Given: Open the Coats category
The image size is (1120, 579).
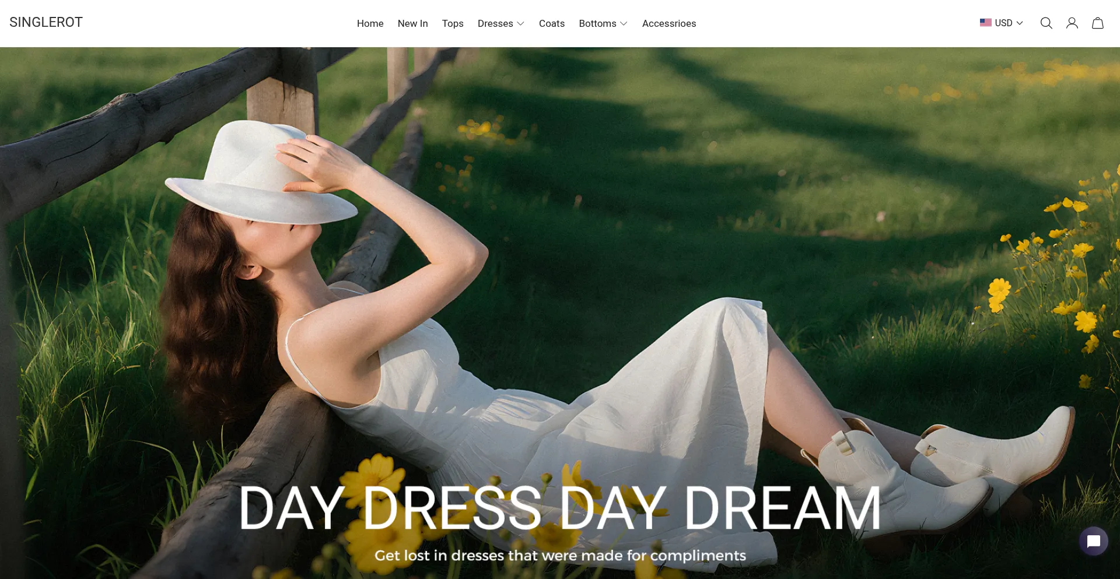Looking at the screenshot, I should 551,24.
